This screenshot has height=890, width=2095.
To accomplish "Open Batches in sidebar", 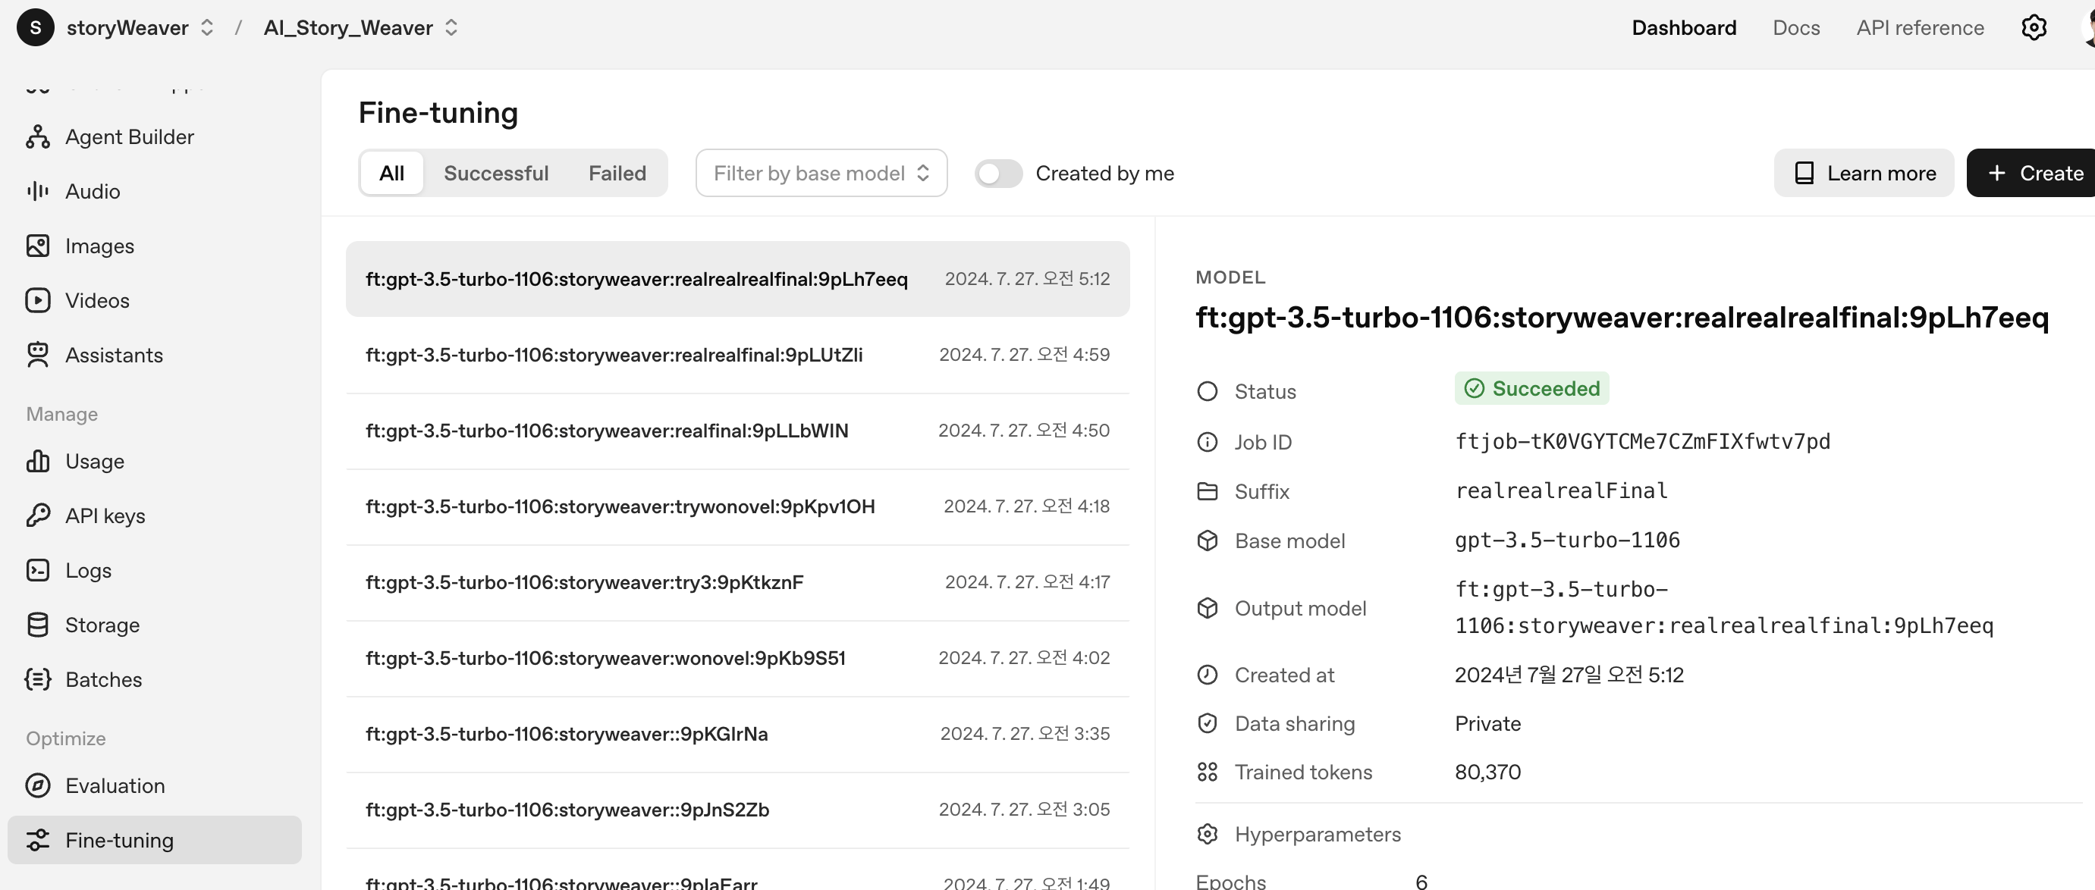I will (103, 678).
